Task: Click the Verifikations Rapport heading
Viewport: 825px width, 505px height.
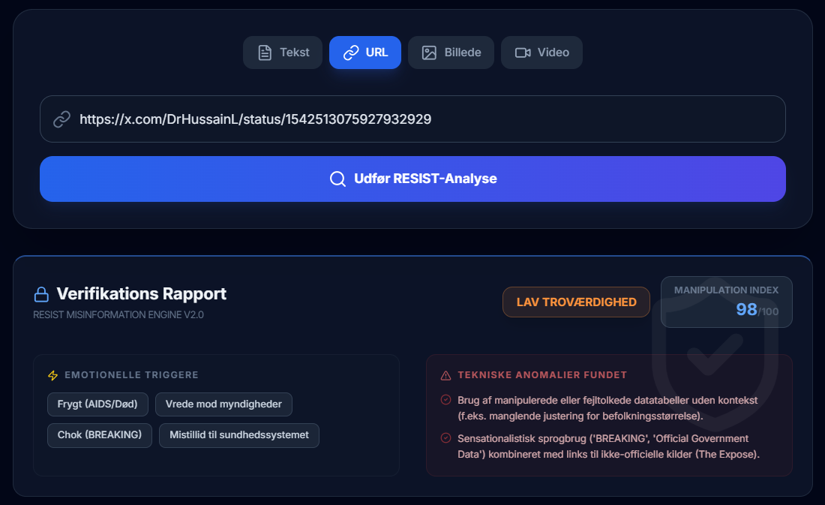Action: (142, 294)
